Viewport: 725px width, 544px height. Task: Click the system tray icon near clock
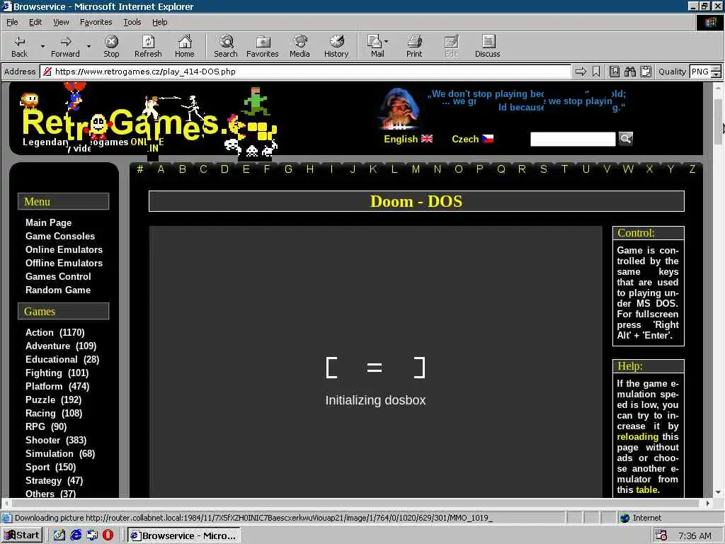(x=661, y=535)
